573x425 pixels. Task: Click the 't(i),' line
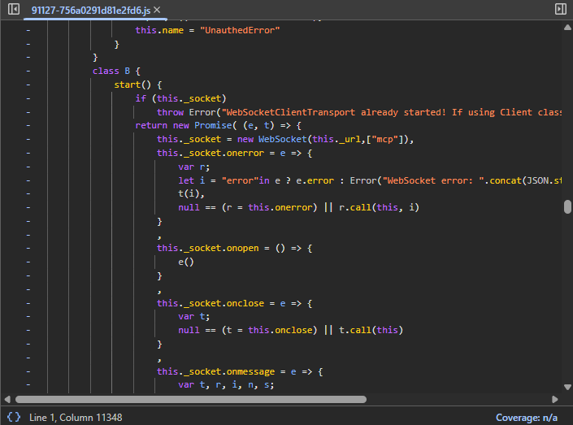pos(191,193)
